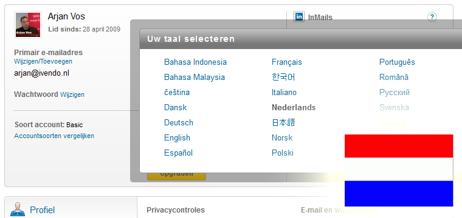Select Bahasa Indonesia language

coord(195,62)
